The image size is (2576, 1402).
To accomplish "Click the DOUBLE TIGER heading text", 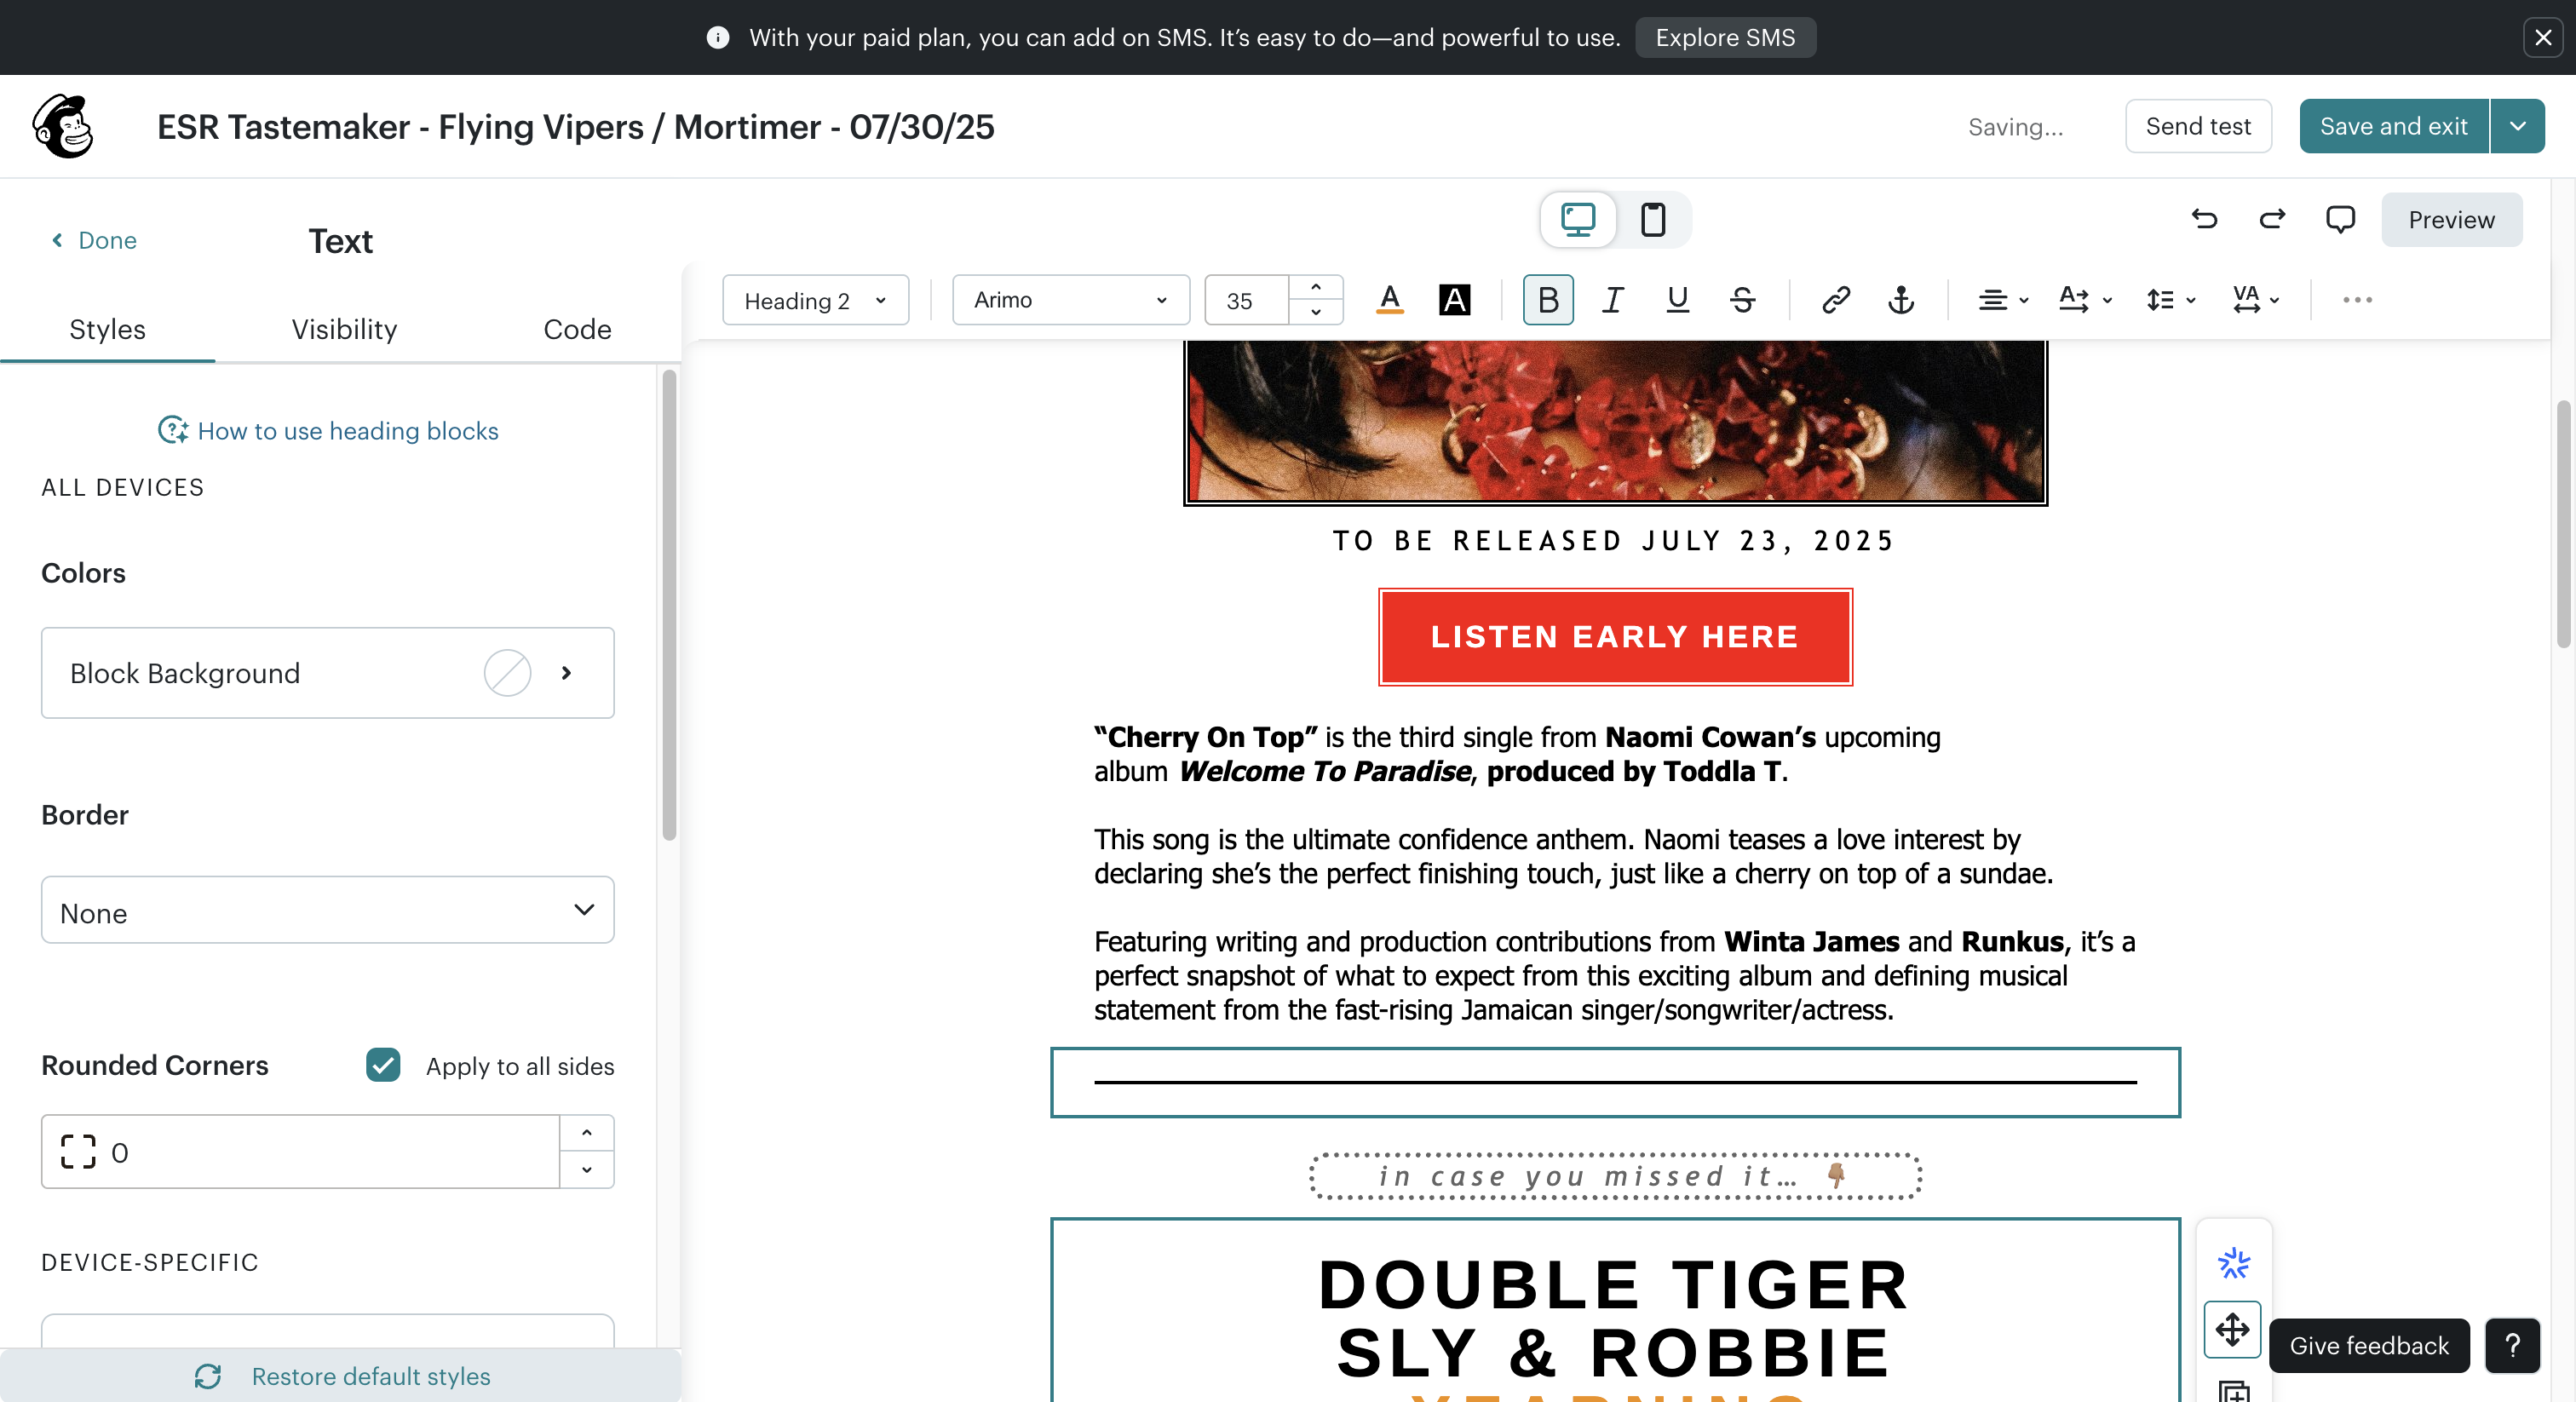I will pos(1615,1284).
